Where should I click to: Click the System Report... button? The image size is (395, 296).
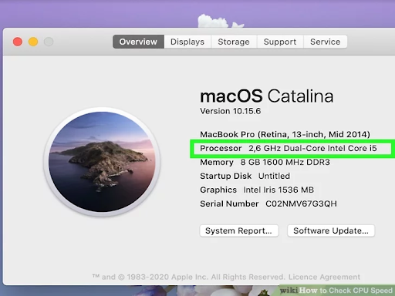coord(239,230)
